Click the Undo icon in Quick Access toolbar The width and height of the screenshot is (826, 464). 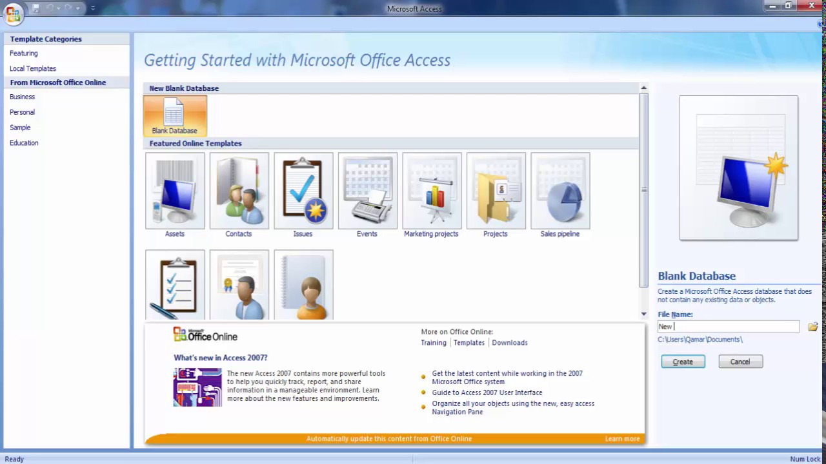coord(50,8)
